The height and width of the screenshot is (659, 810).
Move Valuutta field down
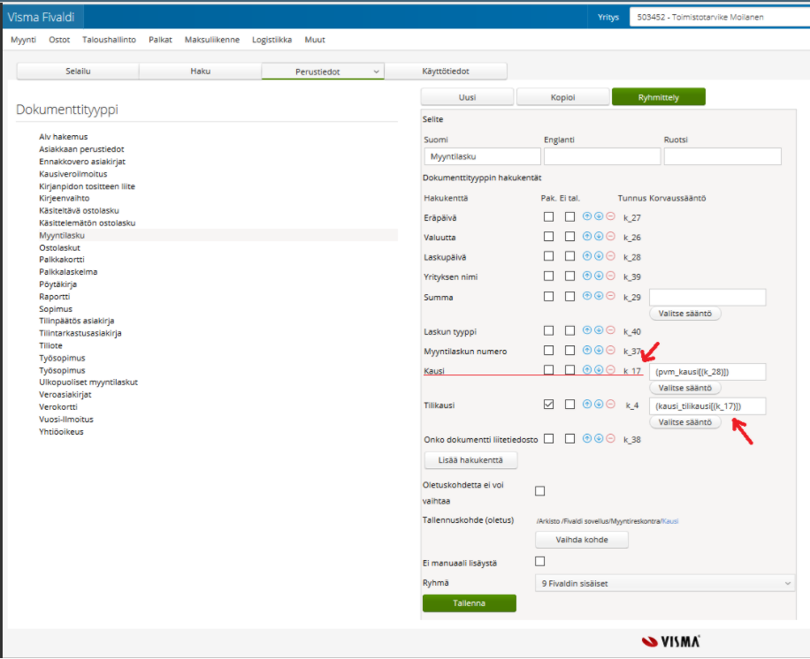click(x=599, y=237)
